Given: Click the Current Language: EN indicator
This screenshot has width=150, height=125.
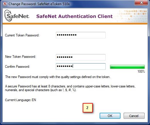Looking at the screenshot, I should tap(21, 100).
